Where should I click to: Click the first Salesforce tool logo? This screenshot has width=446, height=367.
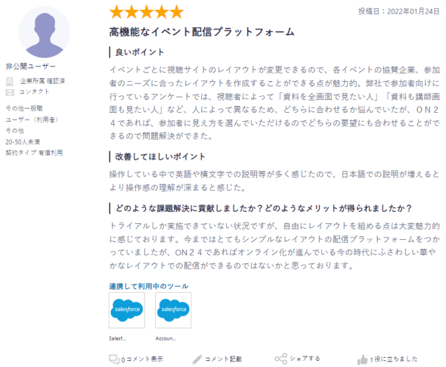pos(127,310)
